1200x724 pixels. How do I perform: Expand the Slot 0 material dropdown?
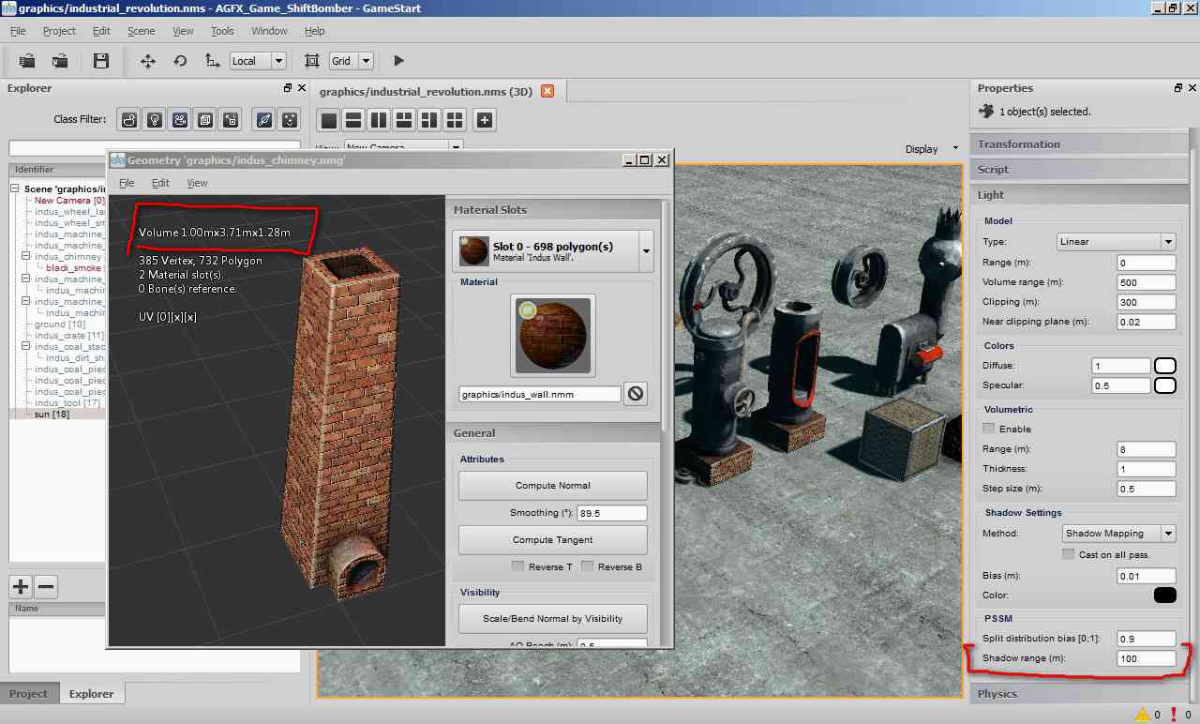pos(645,251)
